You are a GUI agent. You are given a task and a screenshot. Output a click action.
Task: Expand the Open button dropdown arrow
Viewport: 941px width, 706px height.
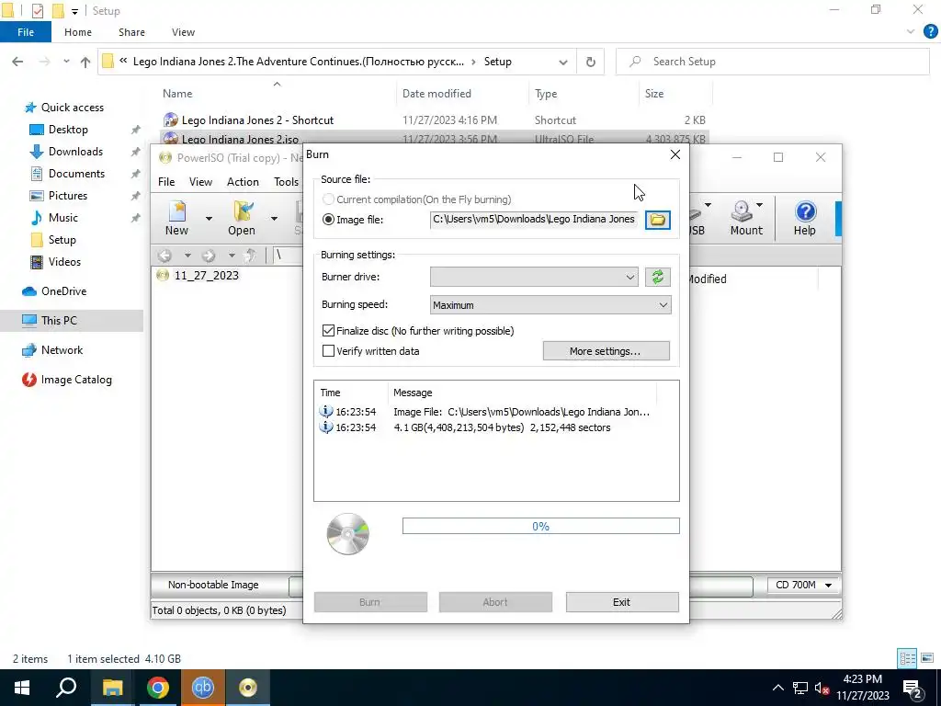[x=274, y=219]
